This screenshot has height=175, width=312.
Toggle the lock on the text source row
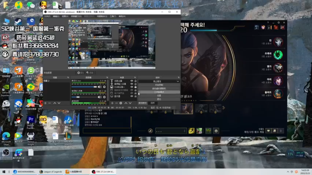coord(135,81)
